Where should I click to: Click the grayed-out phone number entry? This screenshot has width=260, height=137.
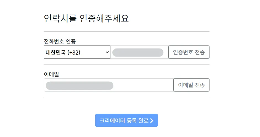[138, 52]
